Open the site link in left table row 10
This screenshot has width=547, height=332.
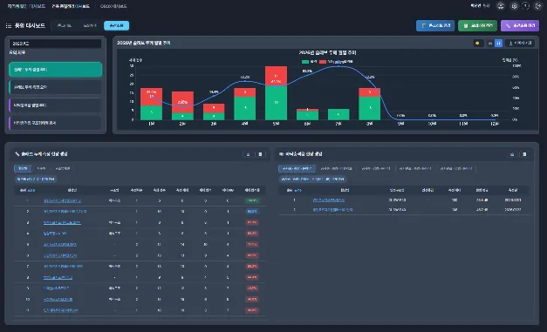click(58, 300)
